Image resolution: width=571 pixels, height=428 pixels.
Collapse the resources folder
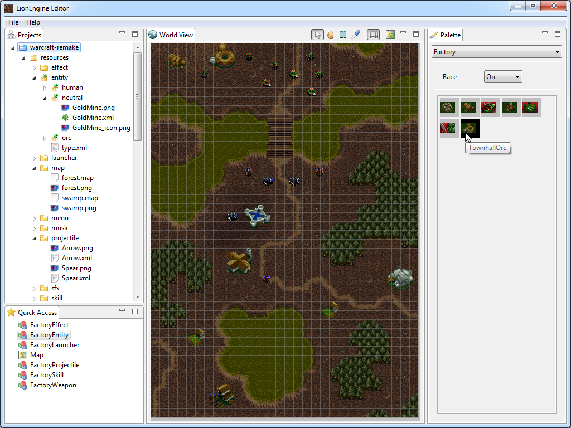(x=23, y=58)
